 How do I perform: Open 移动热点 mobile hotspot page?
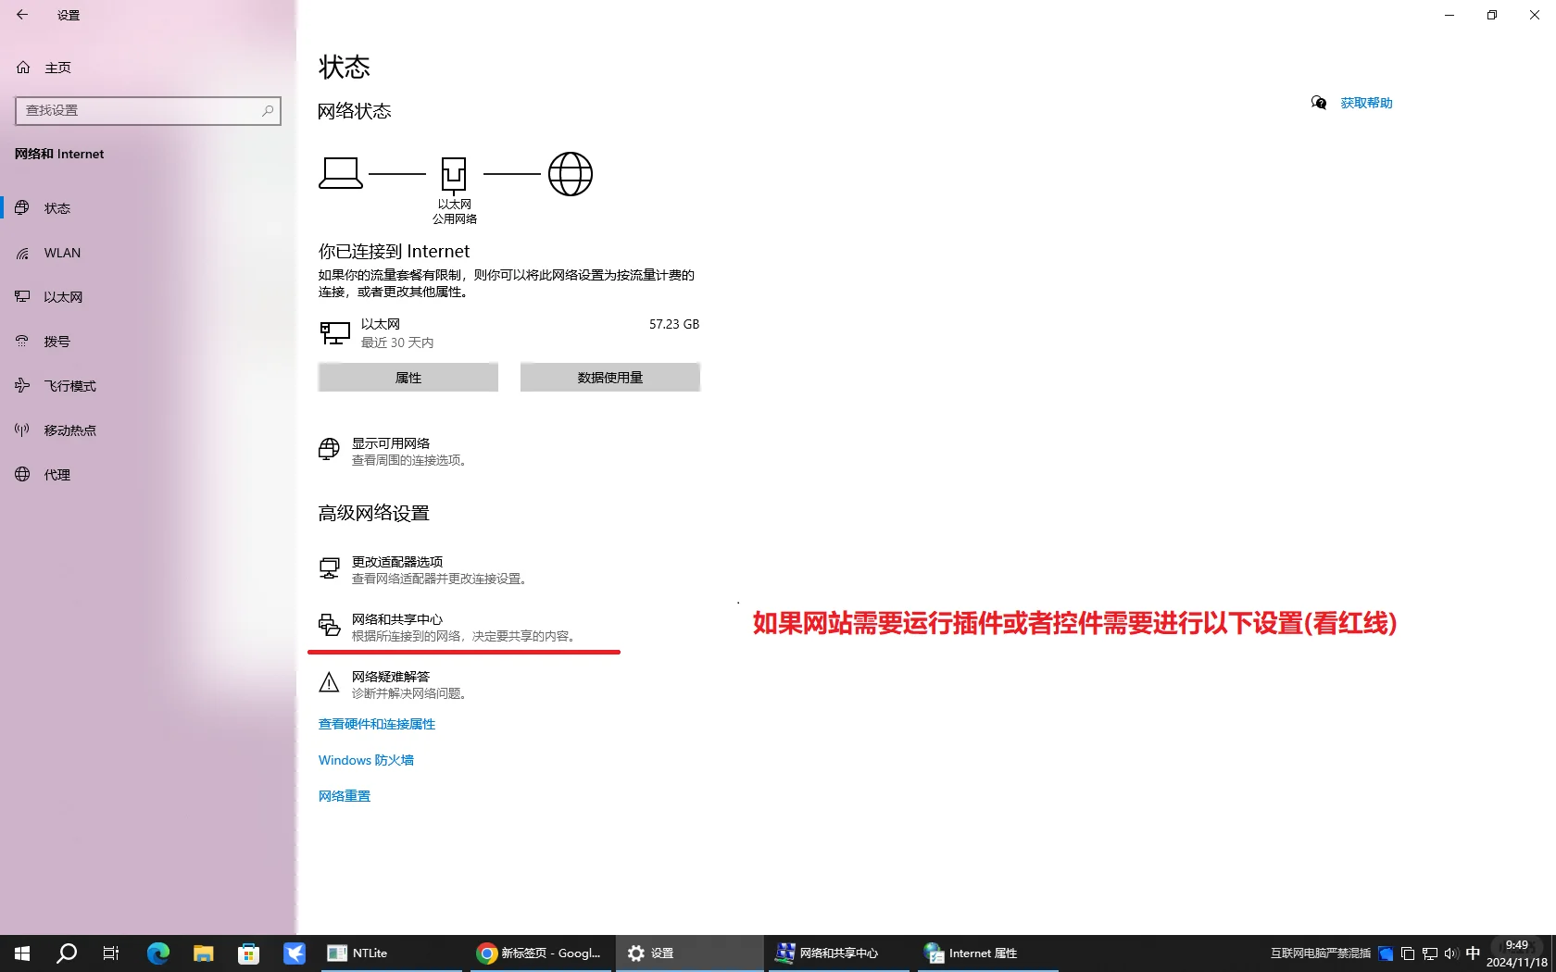point(148,430)
